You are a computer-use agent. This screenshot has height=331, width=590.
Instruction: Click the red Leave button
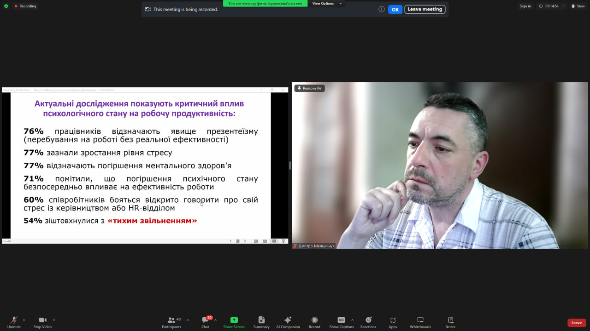click(577, 323)
